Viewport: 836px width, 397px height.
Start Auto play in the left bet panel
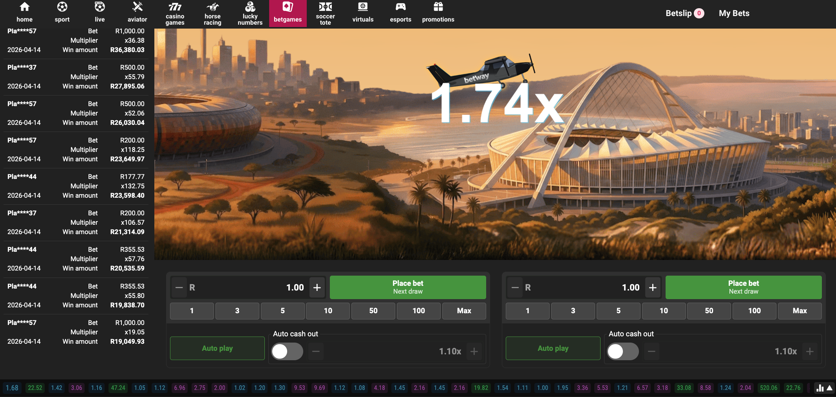click(217, 348)
